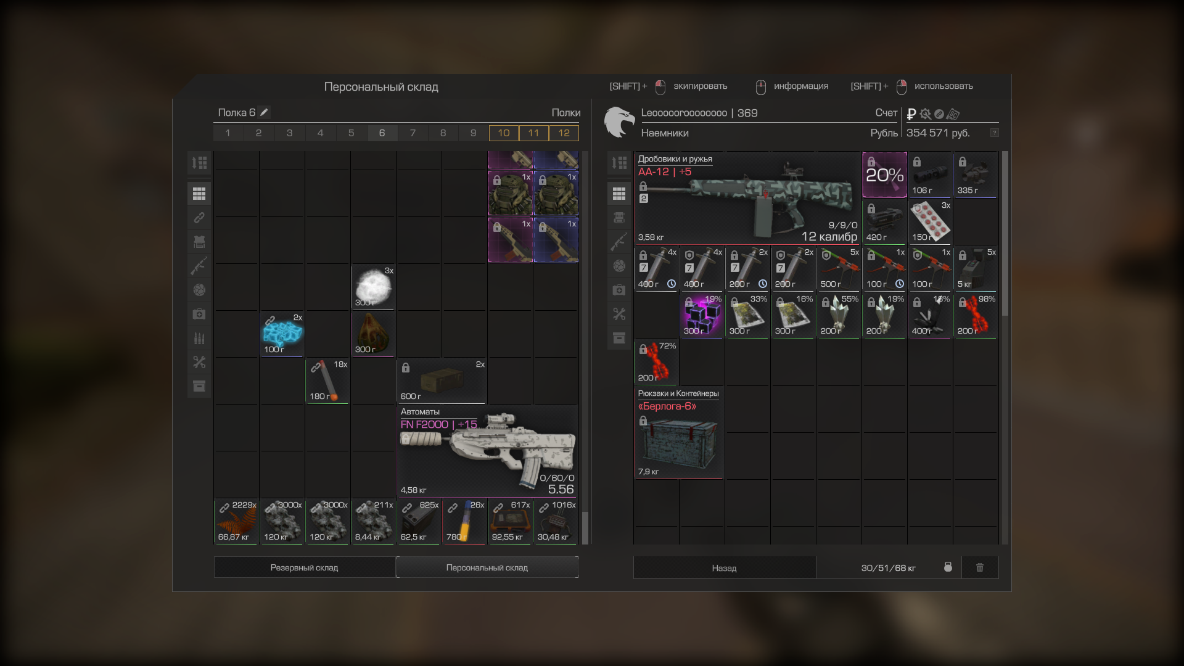Select the Берлога-6 container
Screen dimensions: 1184x666
click(x=679, y=432)
